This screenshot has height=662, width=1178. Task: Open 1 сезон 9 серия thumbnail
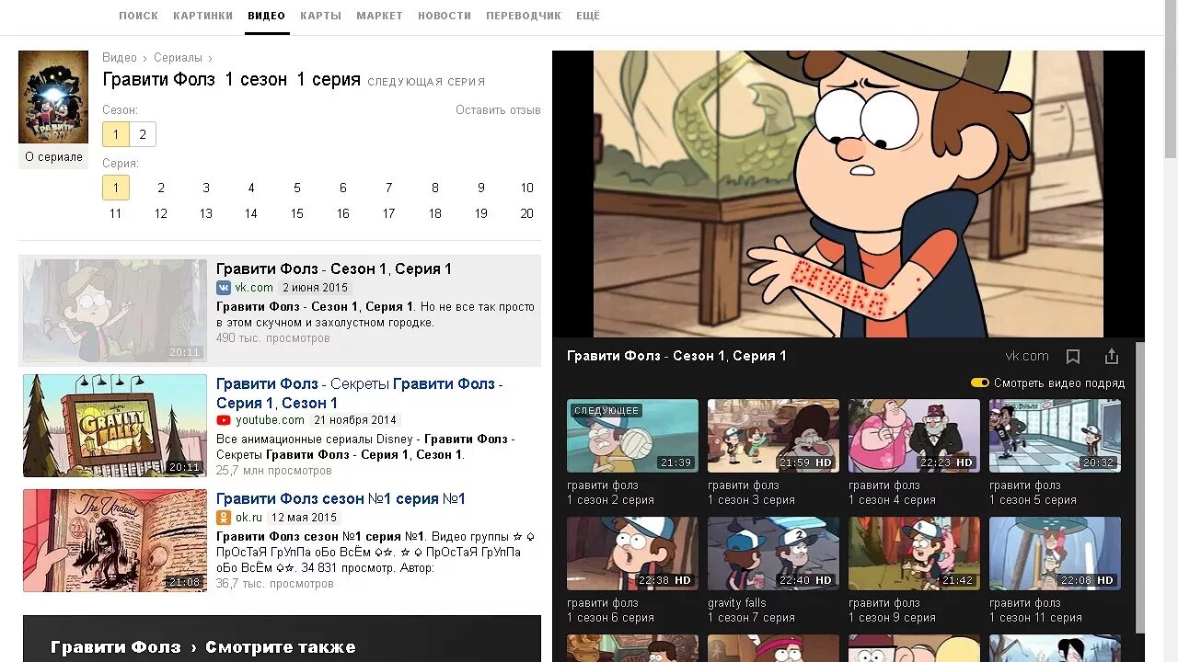click(914, 554)
